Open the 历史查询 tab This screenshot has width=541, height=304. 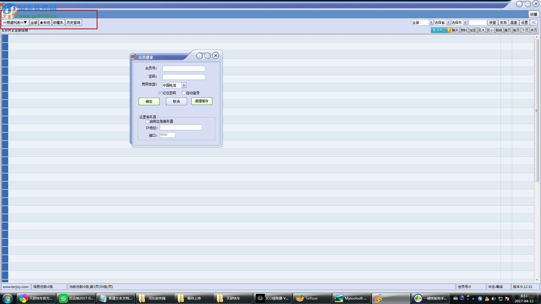(x=74, y=23)
